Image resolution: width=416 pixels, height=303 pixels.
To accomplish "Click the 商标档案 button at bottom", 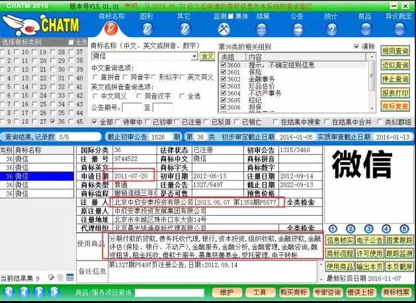I will coord(395,292).
